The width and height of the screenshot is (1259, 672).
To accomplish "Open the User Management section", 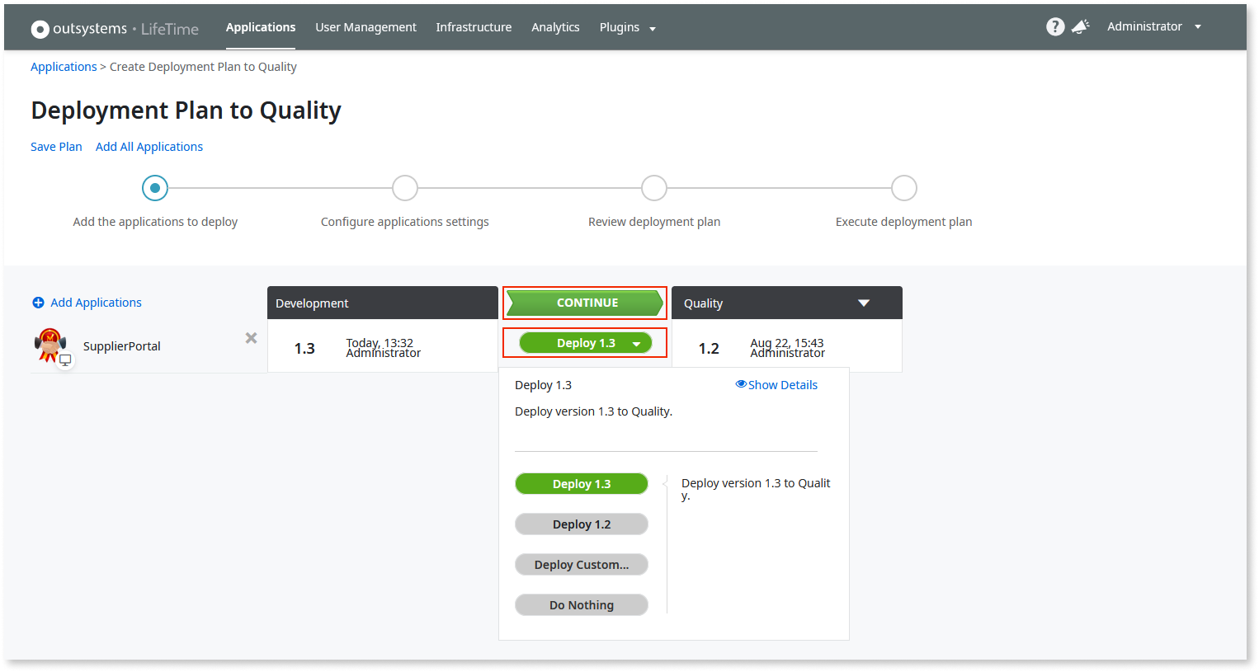I will click(x=365, y=27).
